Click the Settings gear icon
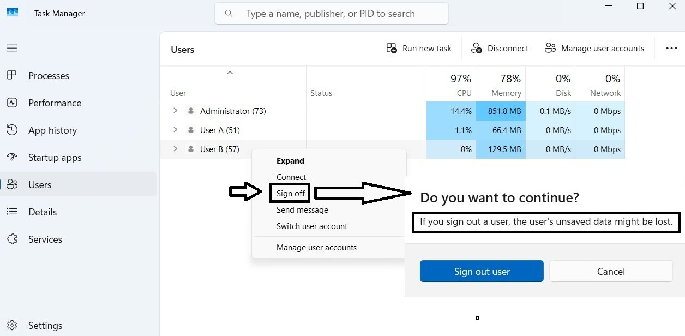685x336 pixels. pos(12,325)
